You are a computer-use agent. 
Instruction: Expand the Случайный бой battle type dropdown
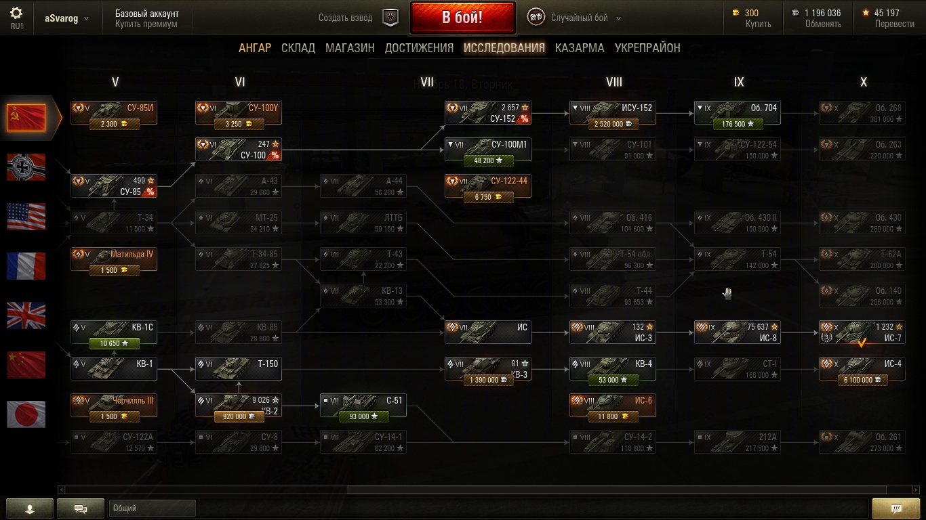pos(618,18)
